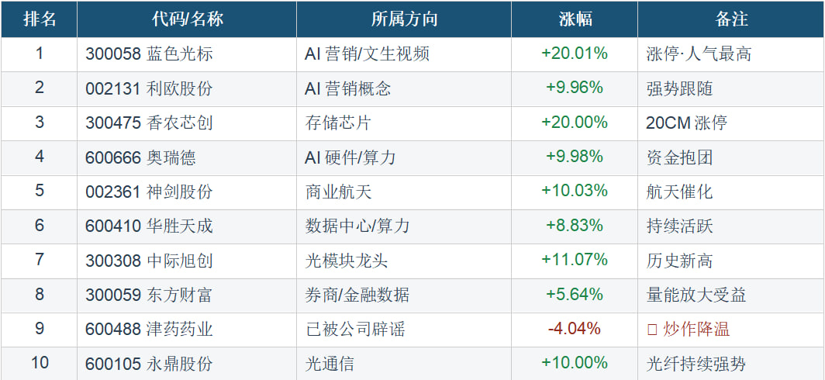Image resolution: width=825 pixels, height=380 pixels.
Task: Click the warning icon beside 炒作降温
Action: [652, 330]
